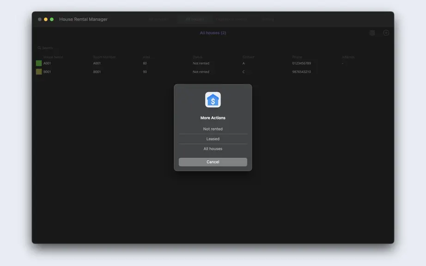The image size is (426, 266).
Task: Click the green color swatch for house A001
Action: (x=39, y=63)
